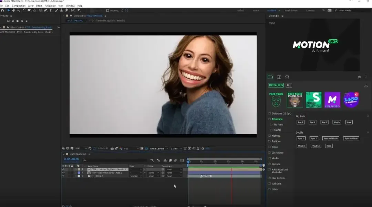This screenshot has height=207, width=372.
Task: Select the Hand tool
Action: tap(13, 10)
